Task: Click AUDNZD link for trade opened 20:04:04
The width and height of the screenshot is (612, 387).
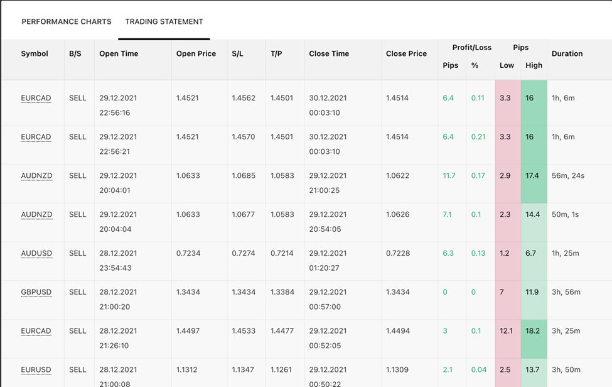Action: tap(36, 215)
